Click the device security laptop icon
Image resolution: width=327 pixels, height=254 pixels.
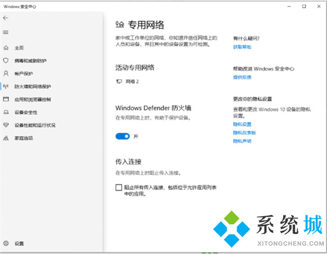pyautogui.click(x=6, y=112)
